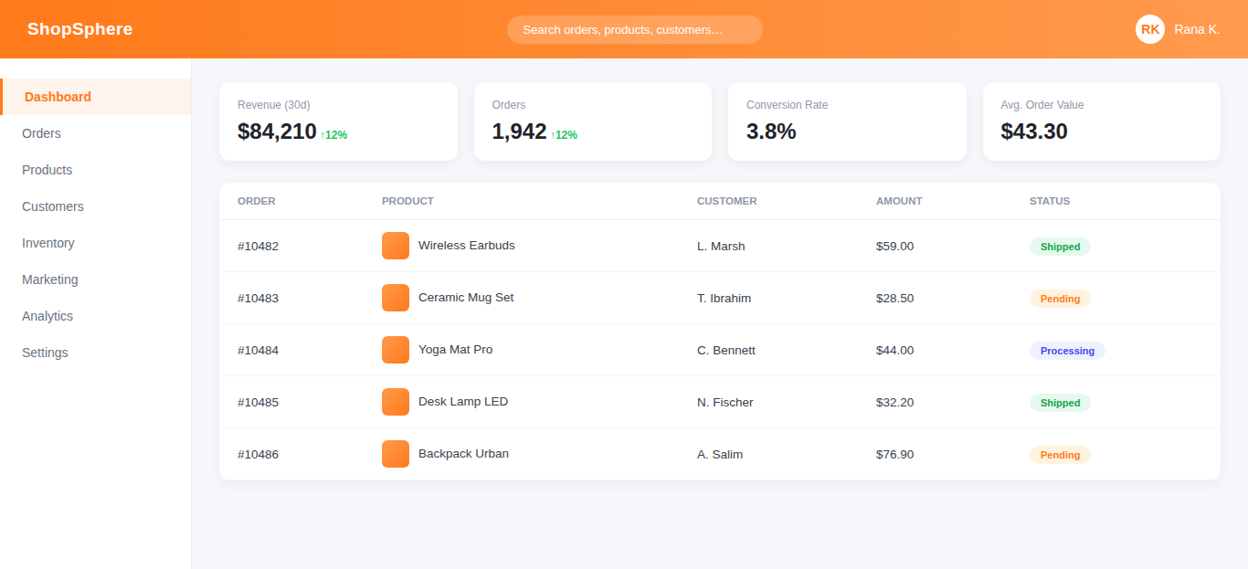
Task: Focus the search orders, products, customers field
Action: click(x=635, y=29)
